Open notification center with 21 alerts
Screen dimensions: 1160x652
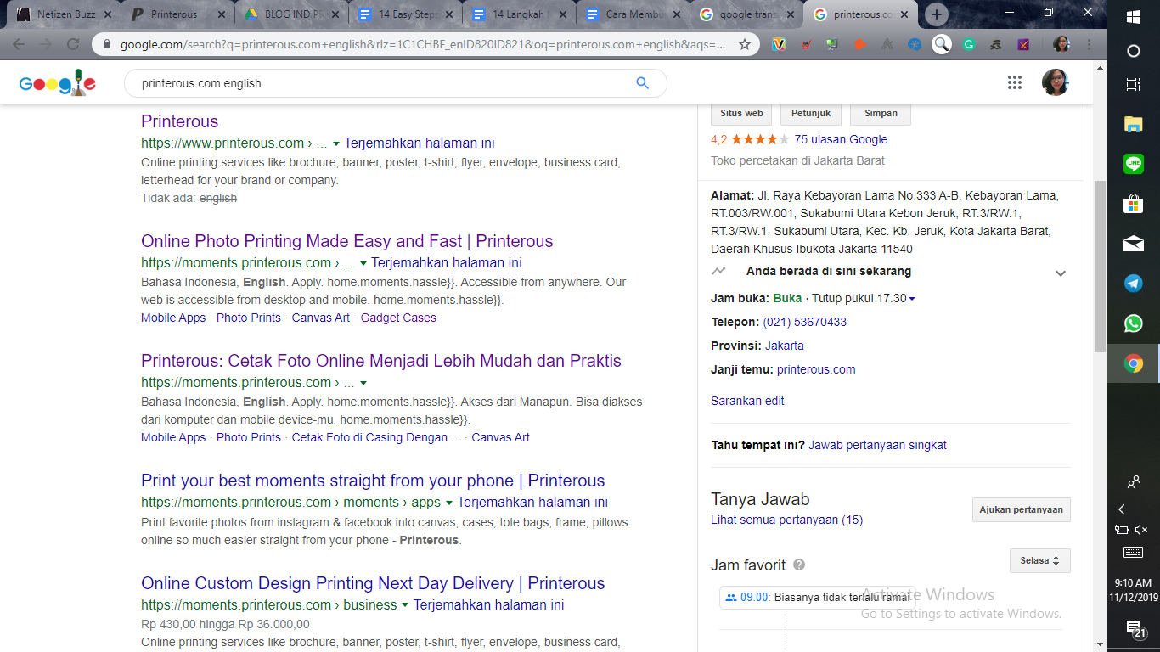[1135, 629]
